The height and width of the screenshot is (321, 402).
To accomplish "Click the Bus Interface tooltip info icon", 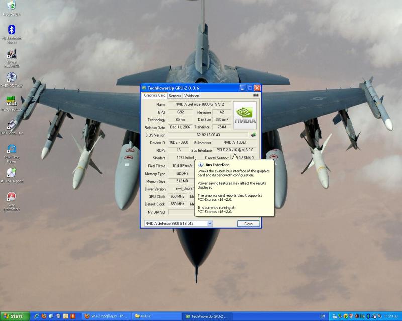I will pos(200,165).
